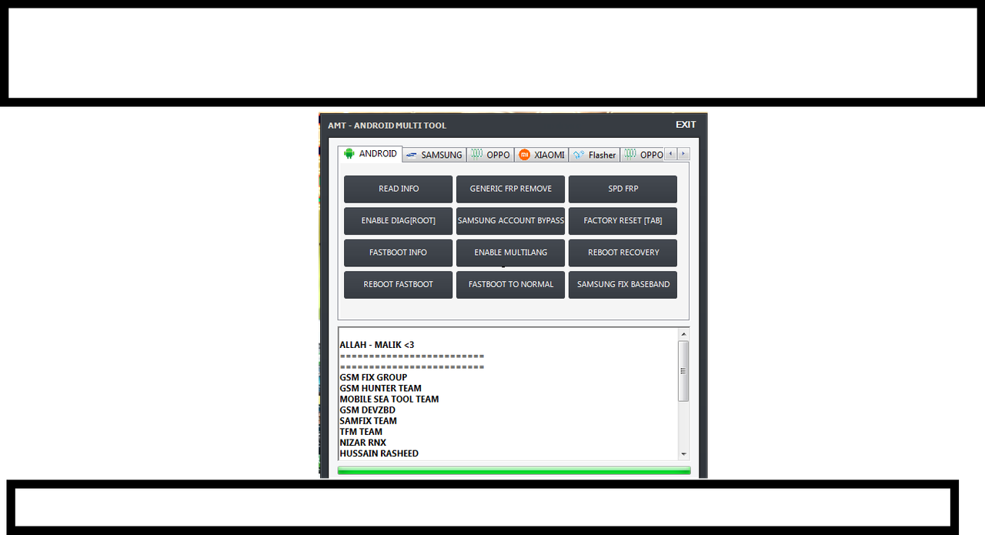Click REBOOT RECOVERY button
Image resolution: width=985 pixels, height=535 pixels.
point(623,252)
